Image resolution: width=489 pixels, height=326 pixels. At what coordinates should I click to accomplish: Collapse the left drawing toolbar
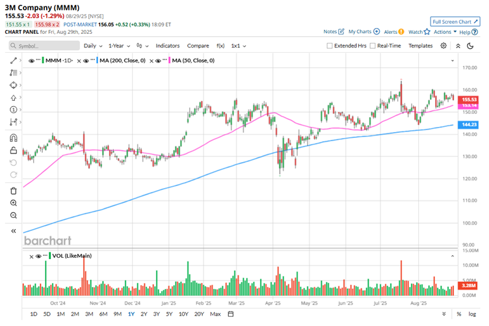point(14,231)
